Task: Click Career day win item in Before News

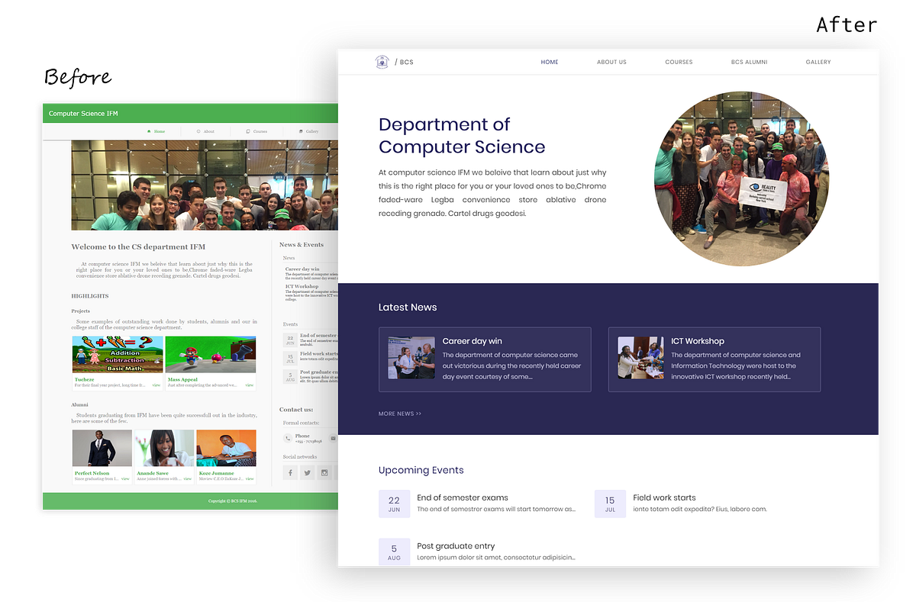Action: [311, 274]
